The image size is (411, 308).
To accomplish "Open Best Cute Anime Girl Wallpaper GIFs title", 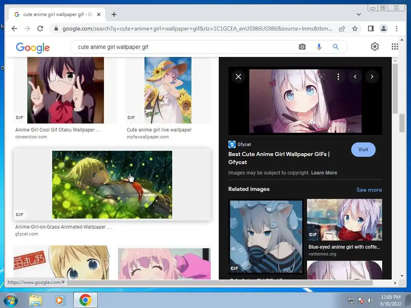I will [279, 158].
